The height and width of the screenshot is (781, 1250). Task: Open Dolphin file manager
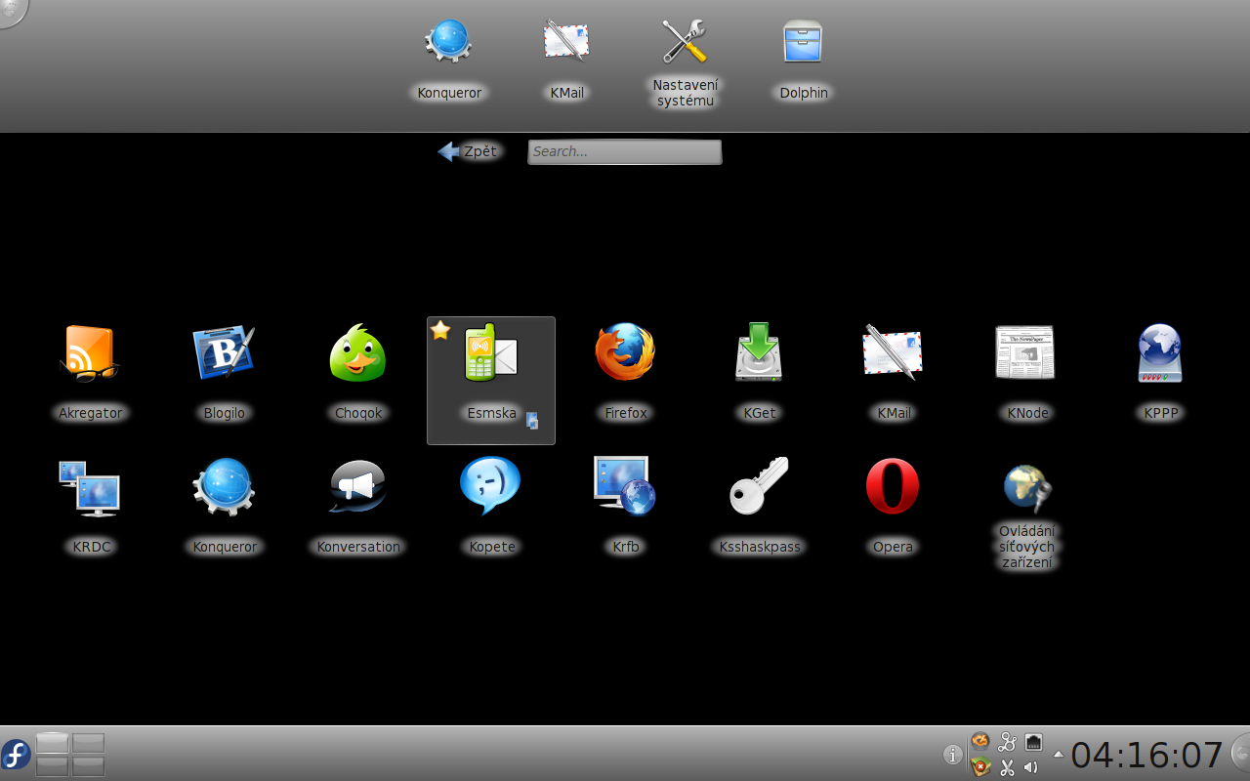click(803, 41)
